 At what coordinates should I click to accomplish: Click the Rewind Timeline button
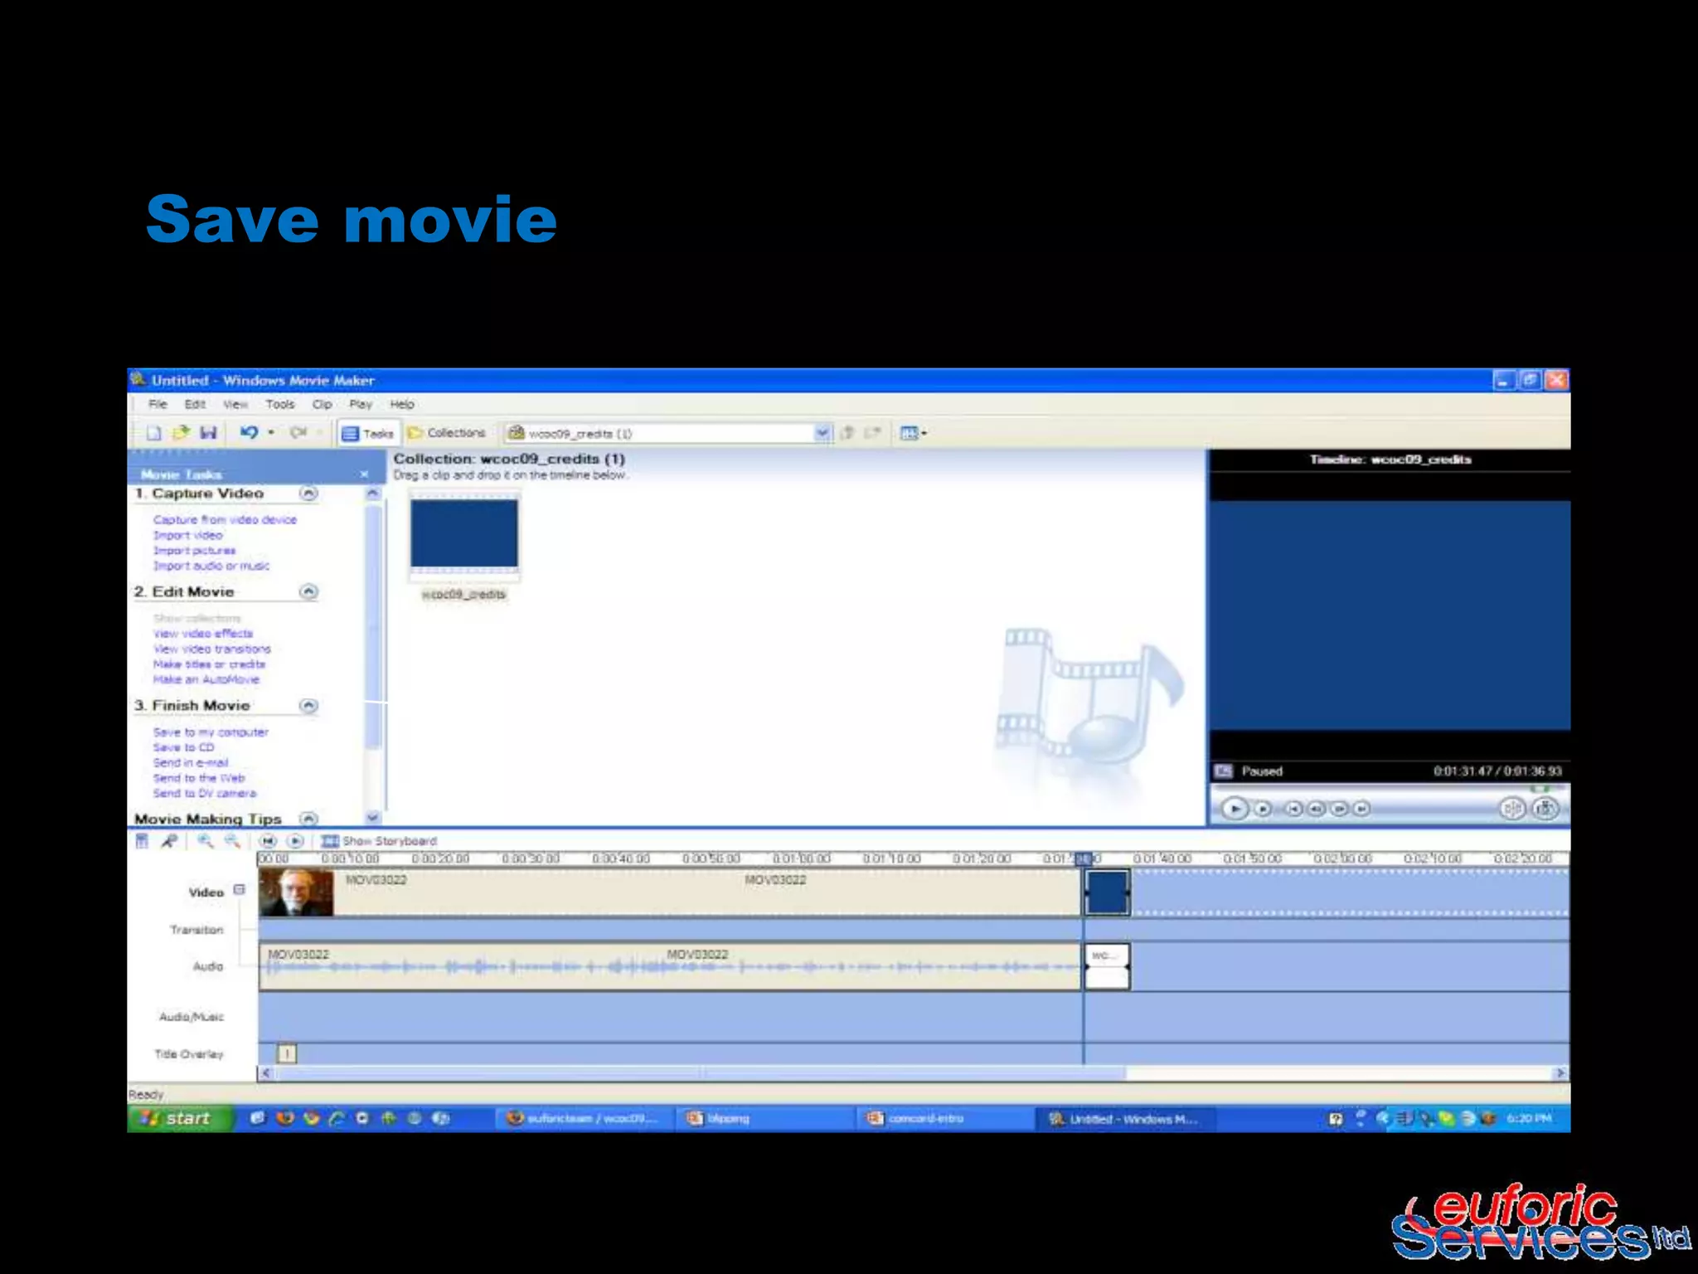tap(268, 841)
